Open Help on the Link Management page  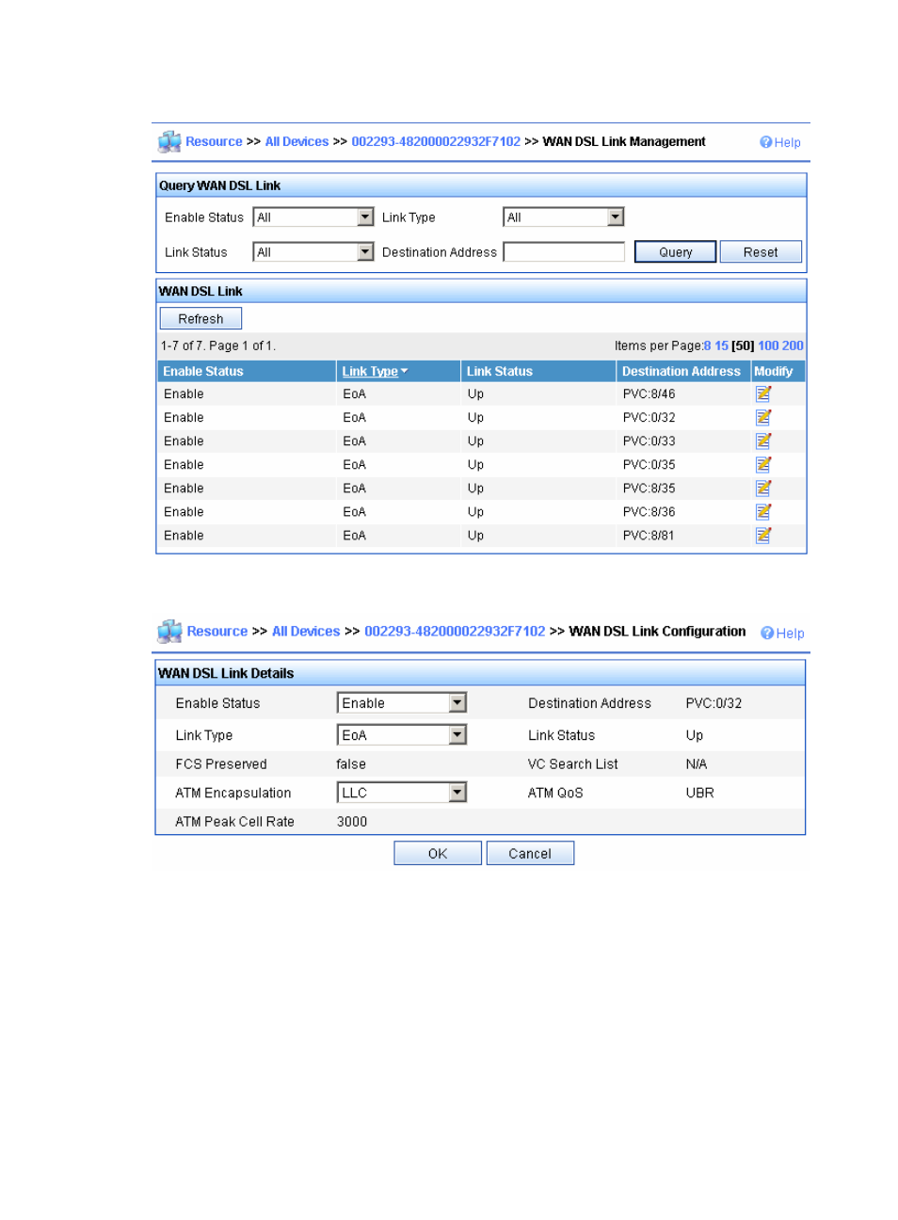pos(780,142)
